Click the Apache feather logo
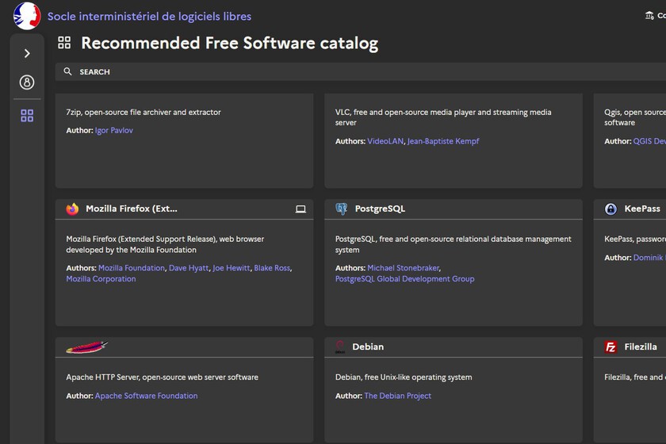Viewport: 666px width, 444px height. pyautogui.click(x=86, y=347)
